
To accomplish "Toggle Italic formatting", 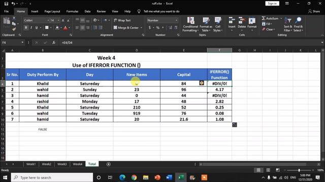I will point(31,27).
